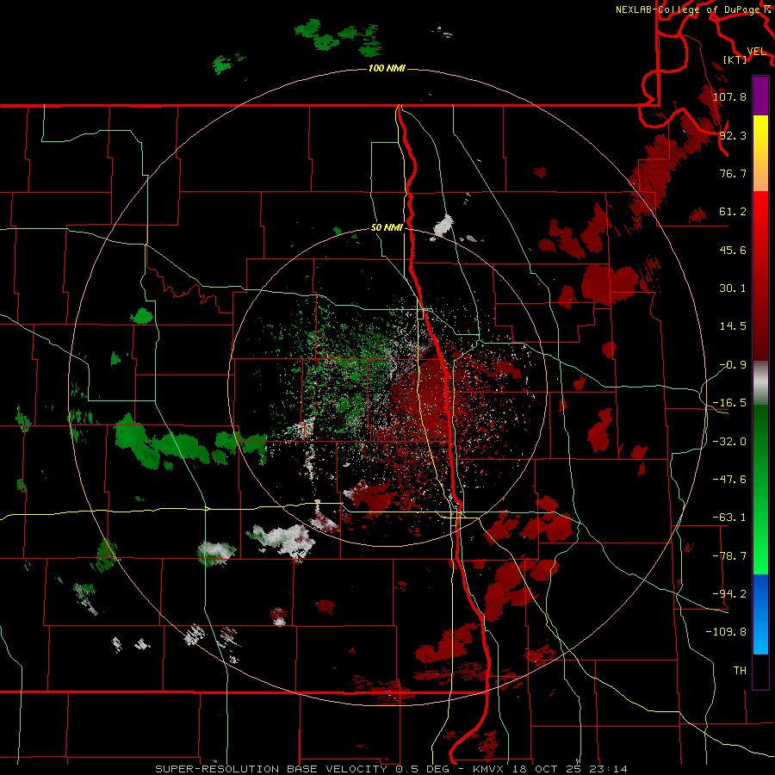Select the 61.2 velocity scale value
This screenshot has width=775, height=775.
point(733,212)
